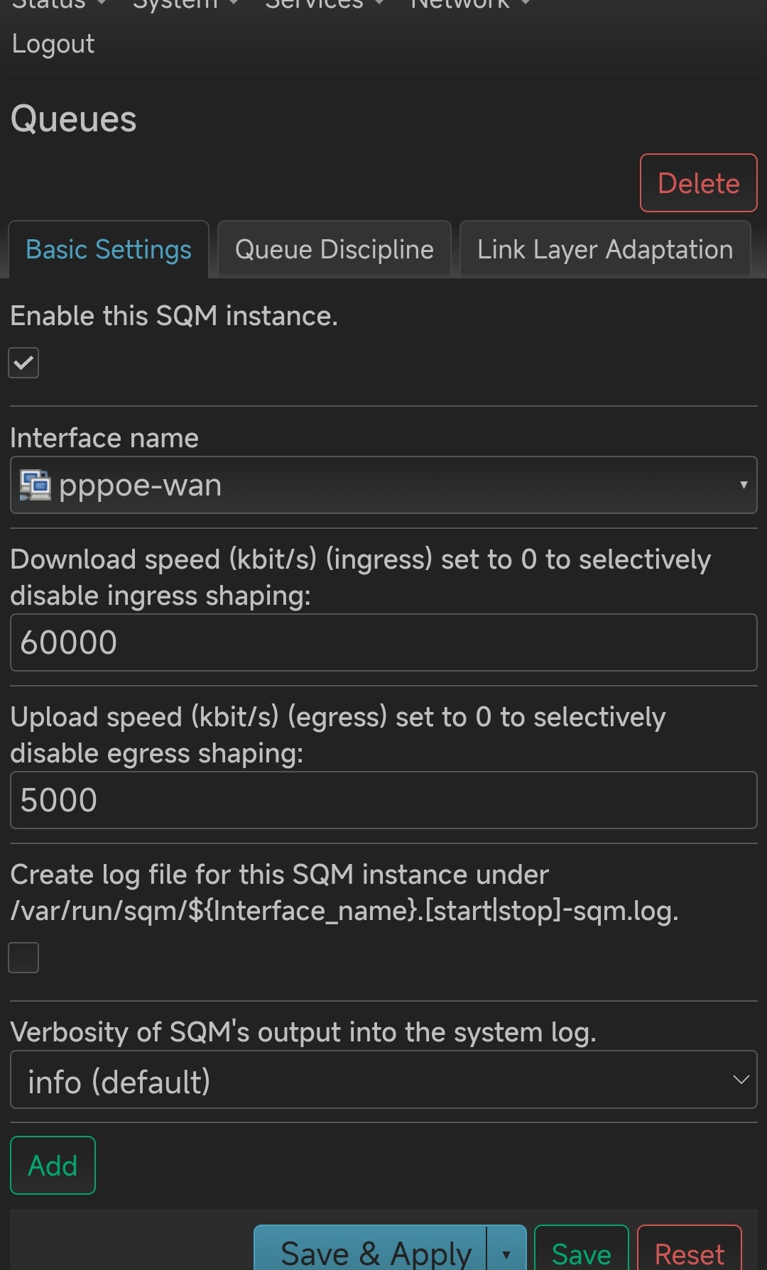Click the red Delete button
The width and height of the screenshot is (767, 1270).
[699, 183]
